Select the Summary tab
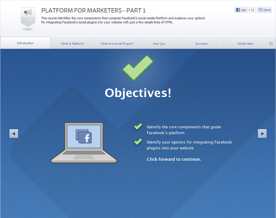276x218 pixels. [202, 44]
